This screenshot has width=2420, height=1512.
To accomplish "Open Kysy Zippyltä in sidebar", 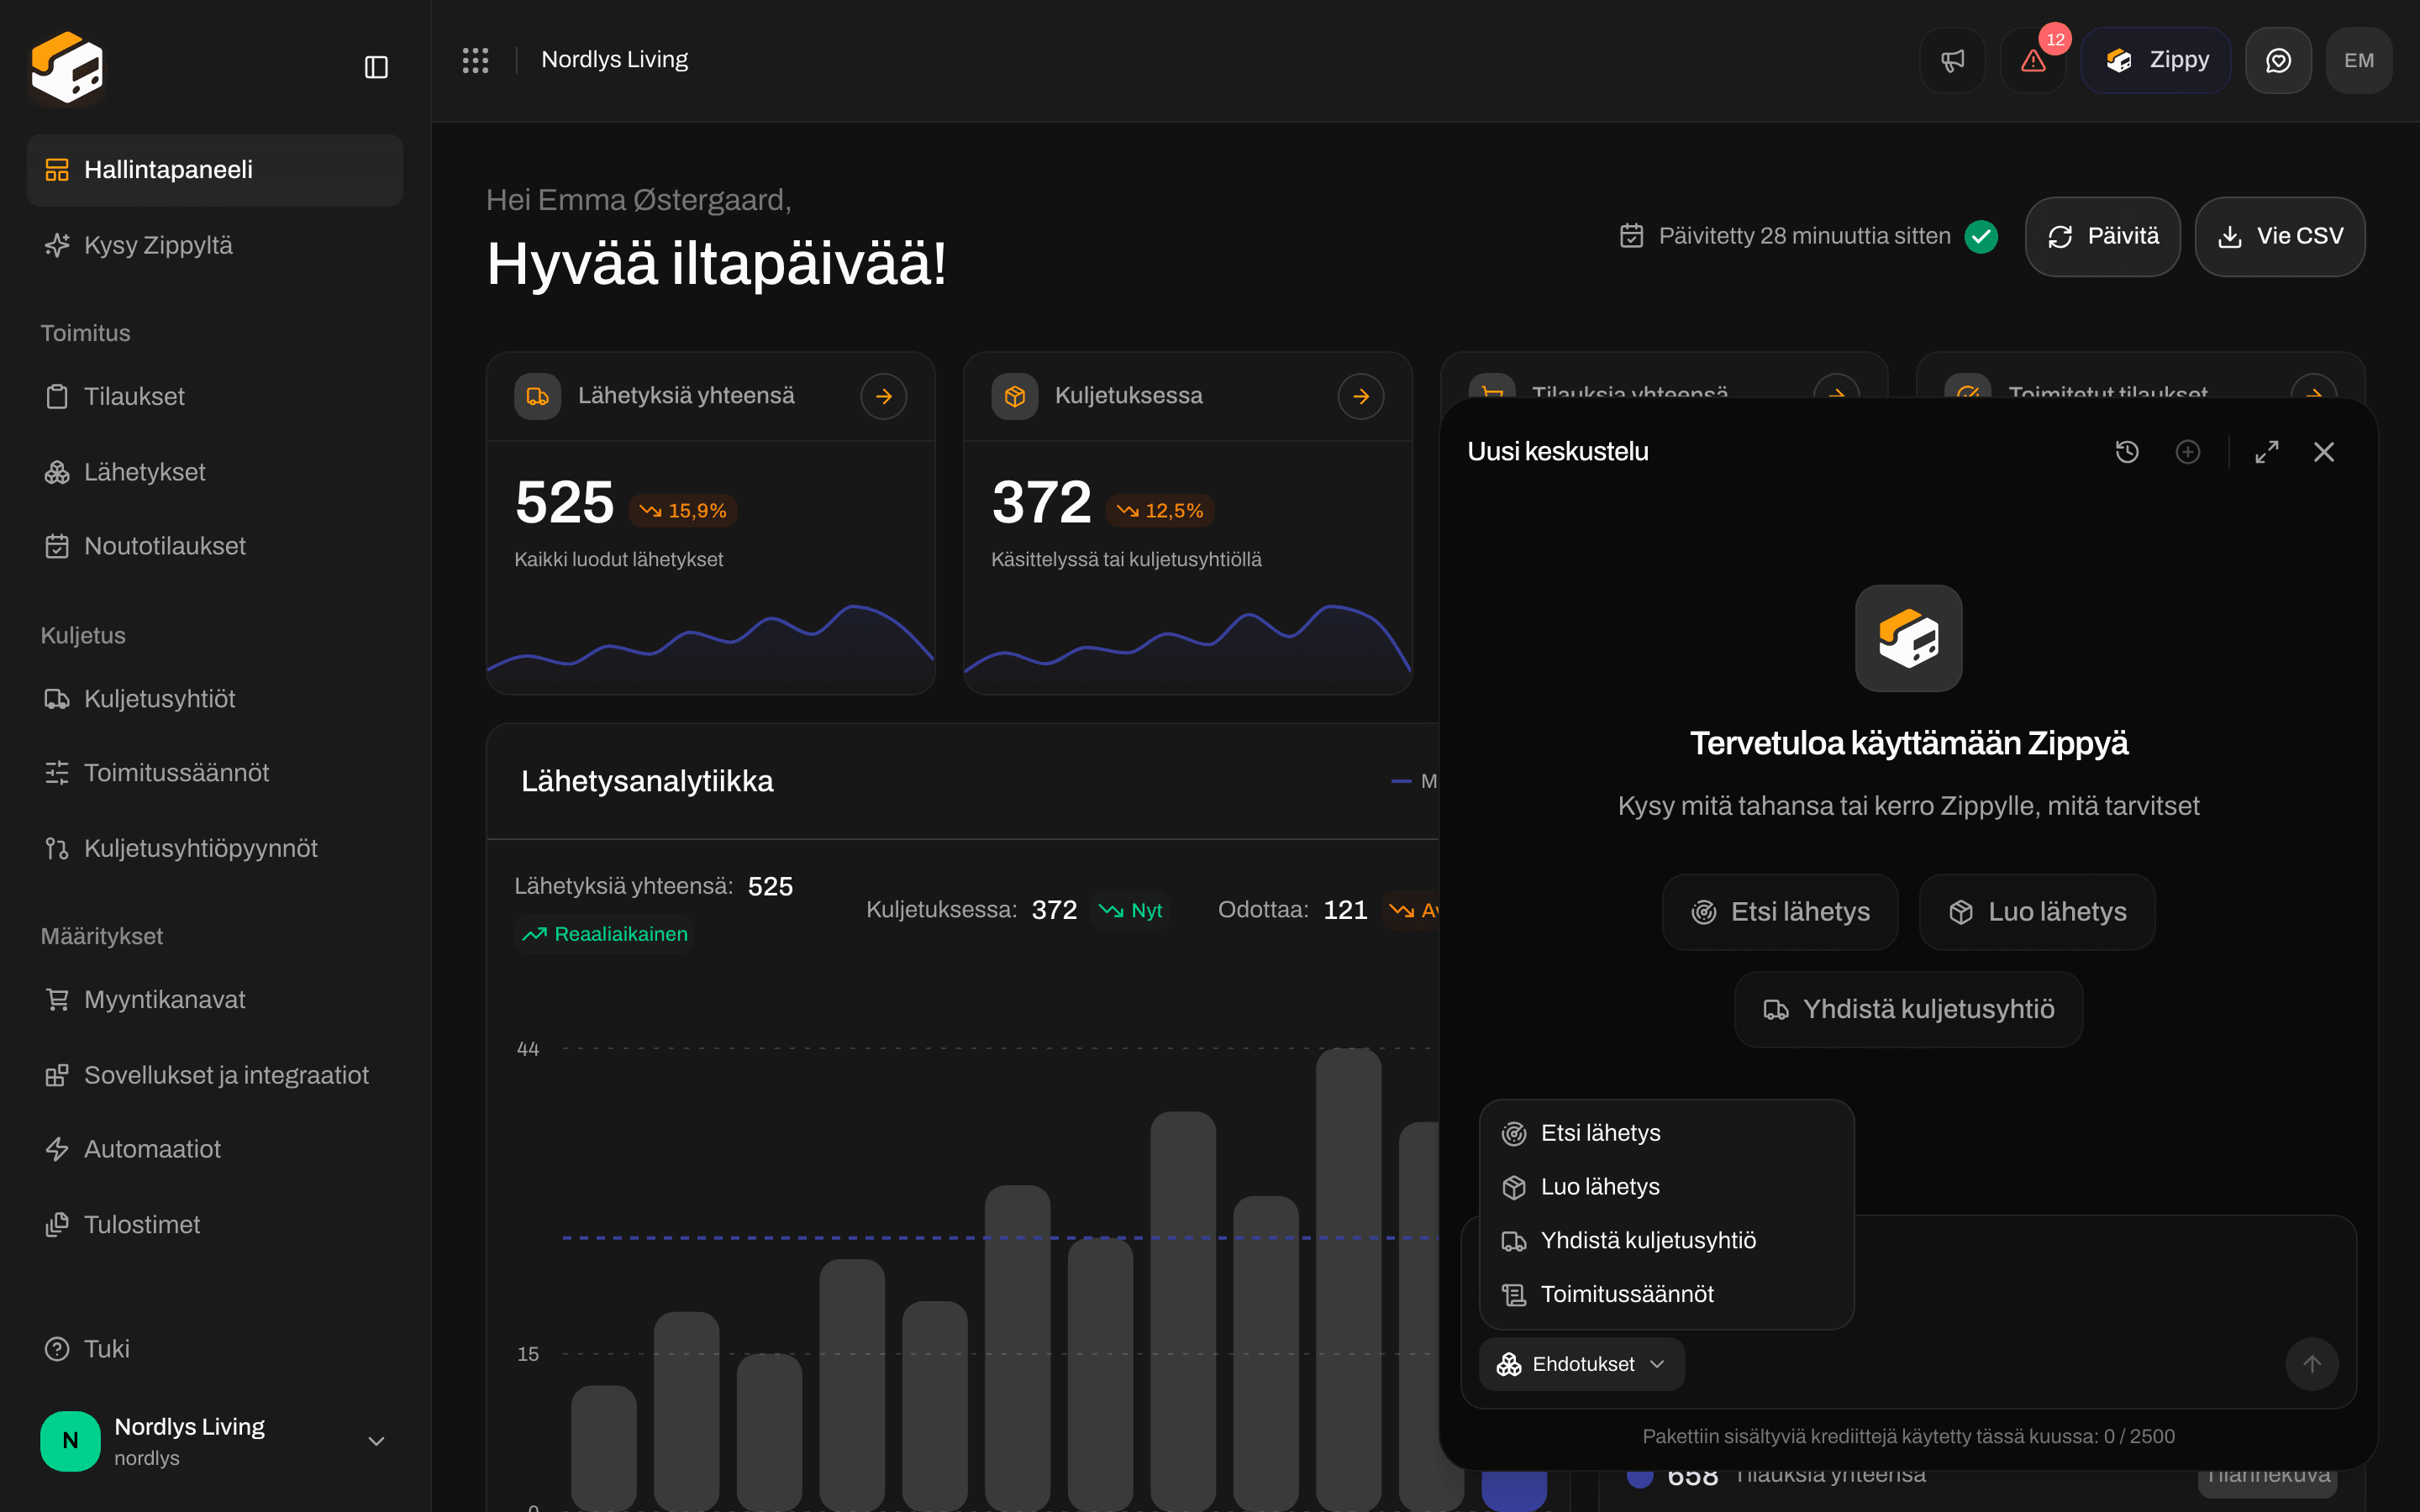I will click(x=215, y=245).
